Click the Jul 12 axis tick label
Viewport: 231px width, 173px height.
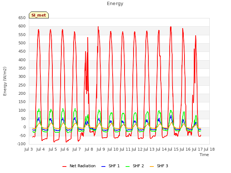click(x=137, y=149)
